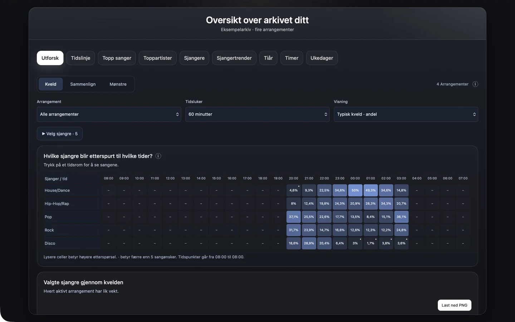Switch to Sammenlign view mode
This screenshot has width=515, height=322.
tap(83, 84)
